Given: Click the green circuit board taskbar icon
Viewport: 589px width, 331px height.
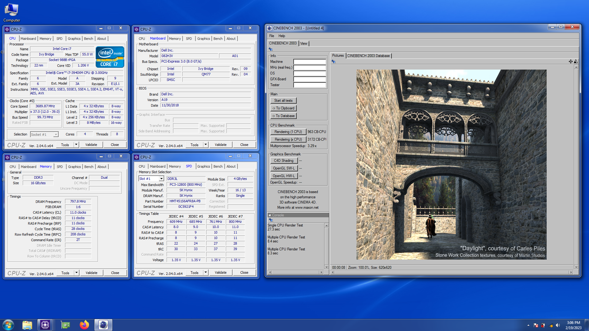Looking at the screenshot, I should [x=65, y=325].
